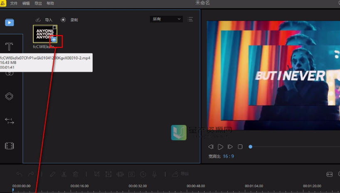Open the Elements film-strip panel in sidebar
340x193 pixels.
(9, 146)
